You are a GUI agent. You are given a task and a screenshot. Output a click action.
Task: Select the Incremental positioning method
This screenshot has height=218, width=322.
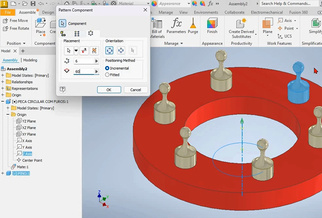coord(107,68)
